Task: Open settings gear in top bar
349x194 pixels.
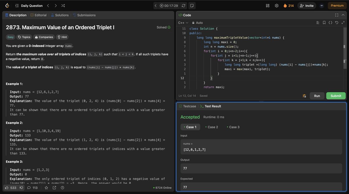Action: pyautogui.click(x=277, y=6)
